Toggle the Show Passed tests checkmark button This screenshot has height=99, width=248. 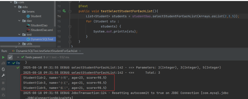(x=10, y=57)
